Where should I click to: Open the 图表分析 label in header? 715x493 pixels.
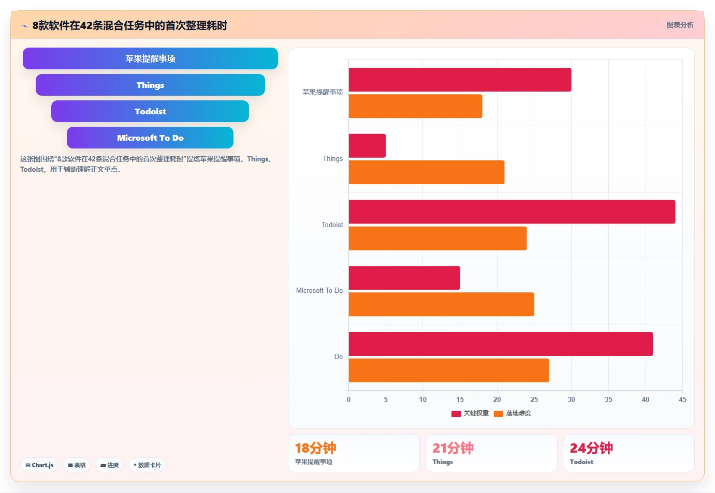pyautogui.click(x=680, y=25)
